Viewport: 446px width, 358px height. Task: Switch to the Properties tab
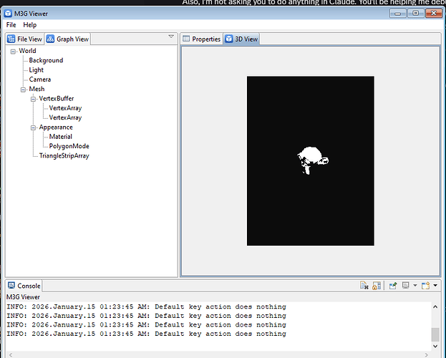click(x=202, y=39)
